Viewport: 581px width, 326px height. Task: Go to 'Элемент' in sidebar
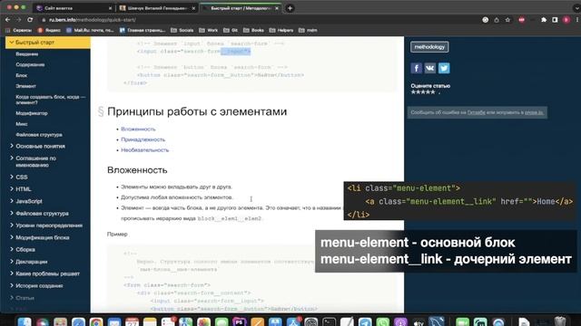click(x=25, y=86)
